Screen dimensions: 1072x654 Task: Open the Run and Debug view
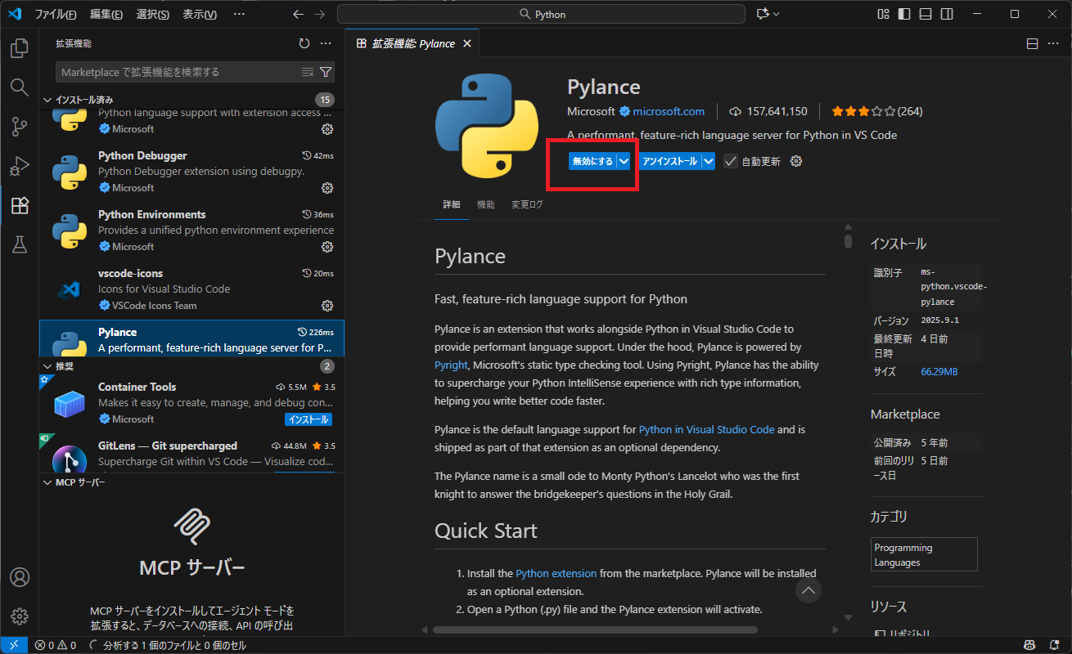click(x=19, y=166)
